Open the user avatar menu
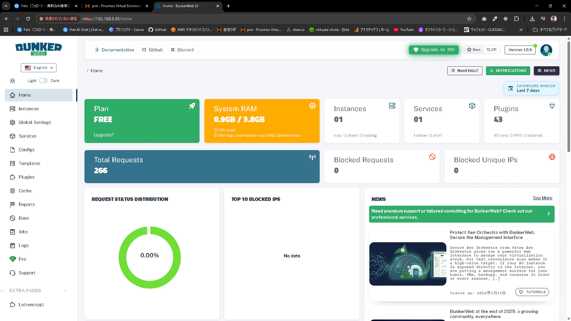 click(x=546, y=50)
